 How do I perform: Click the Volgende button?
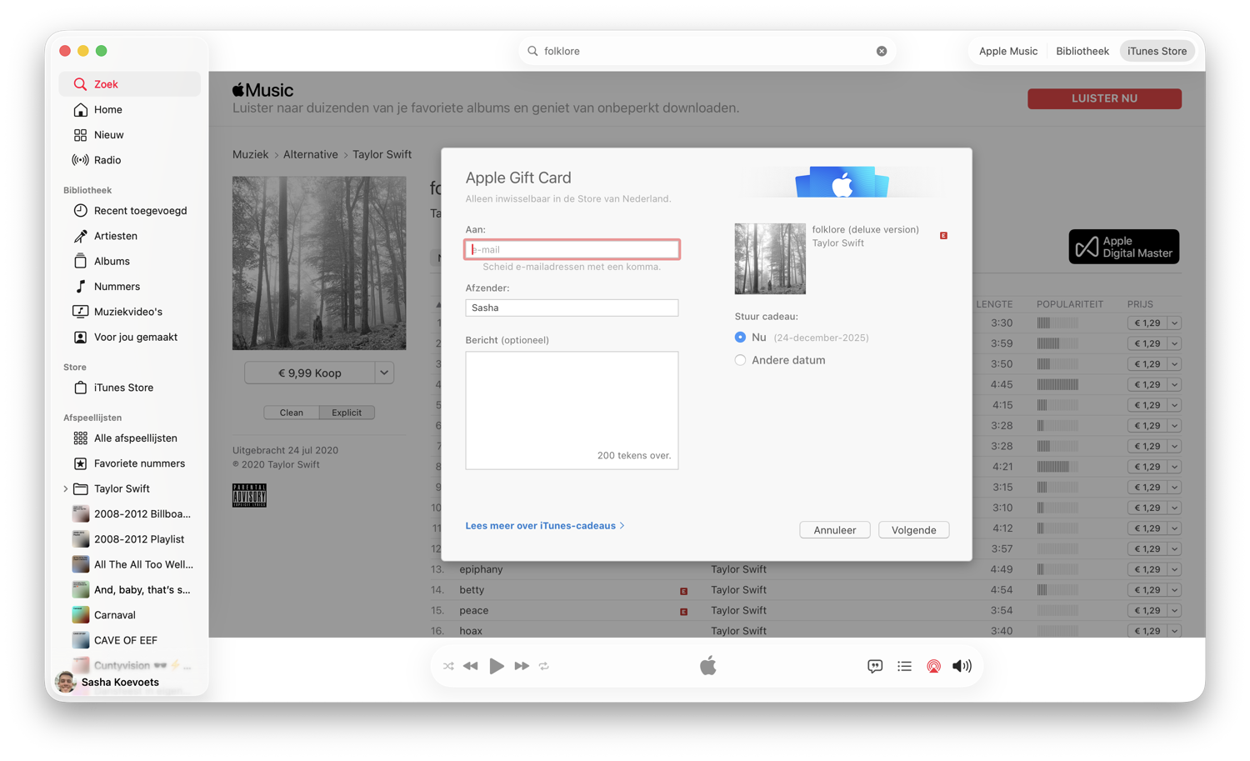point(913,530)
